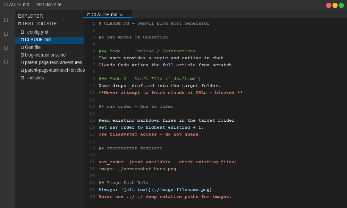Click the EXPLORER panel header
The image size is (347, 208).
pos(31,16)
